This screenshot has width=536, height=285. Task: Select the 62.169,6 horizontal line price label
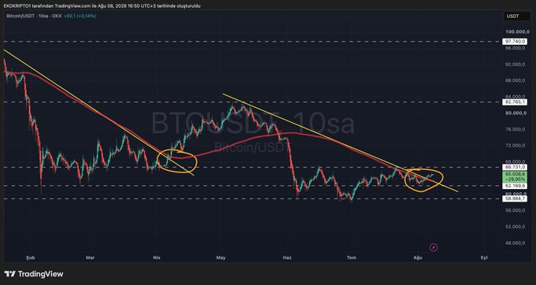tap(514, 186)
